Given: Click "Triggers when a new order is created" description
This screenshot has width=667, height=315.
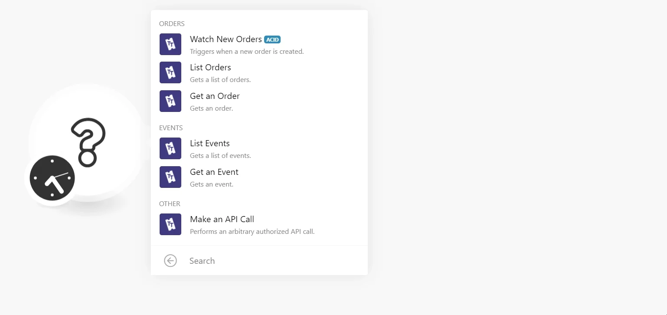Looking at the screenshot, I should pyautogui.click(x=247, y=51).
